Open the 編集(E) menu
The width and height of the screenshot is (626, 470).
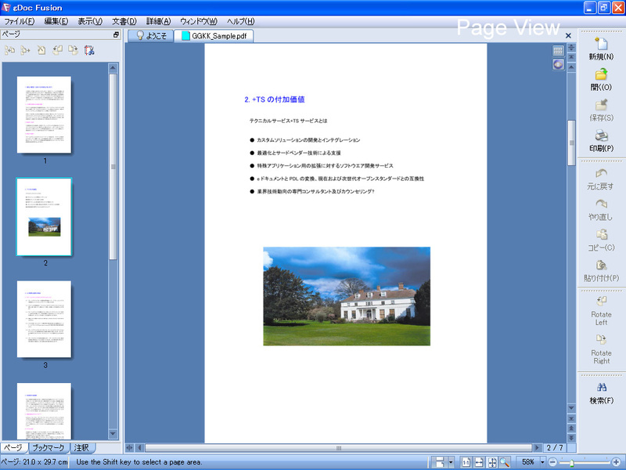(x=56, y=22)
